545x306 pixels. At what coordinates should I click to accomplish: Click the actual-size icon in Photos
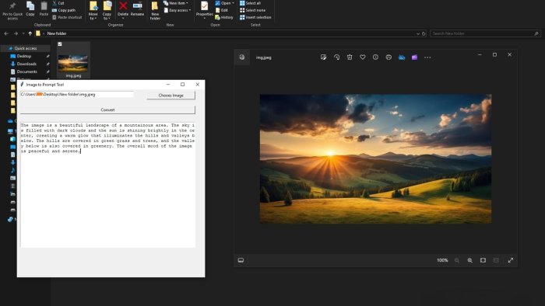[496, 260]
